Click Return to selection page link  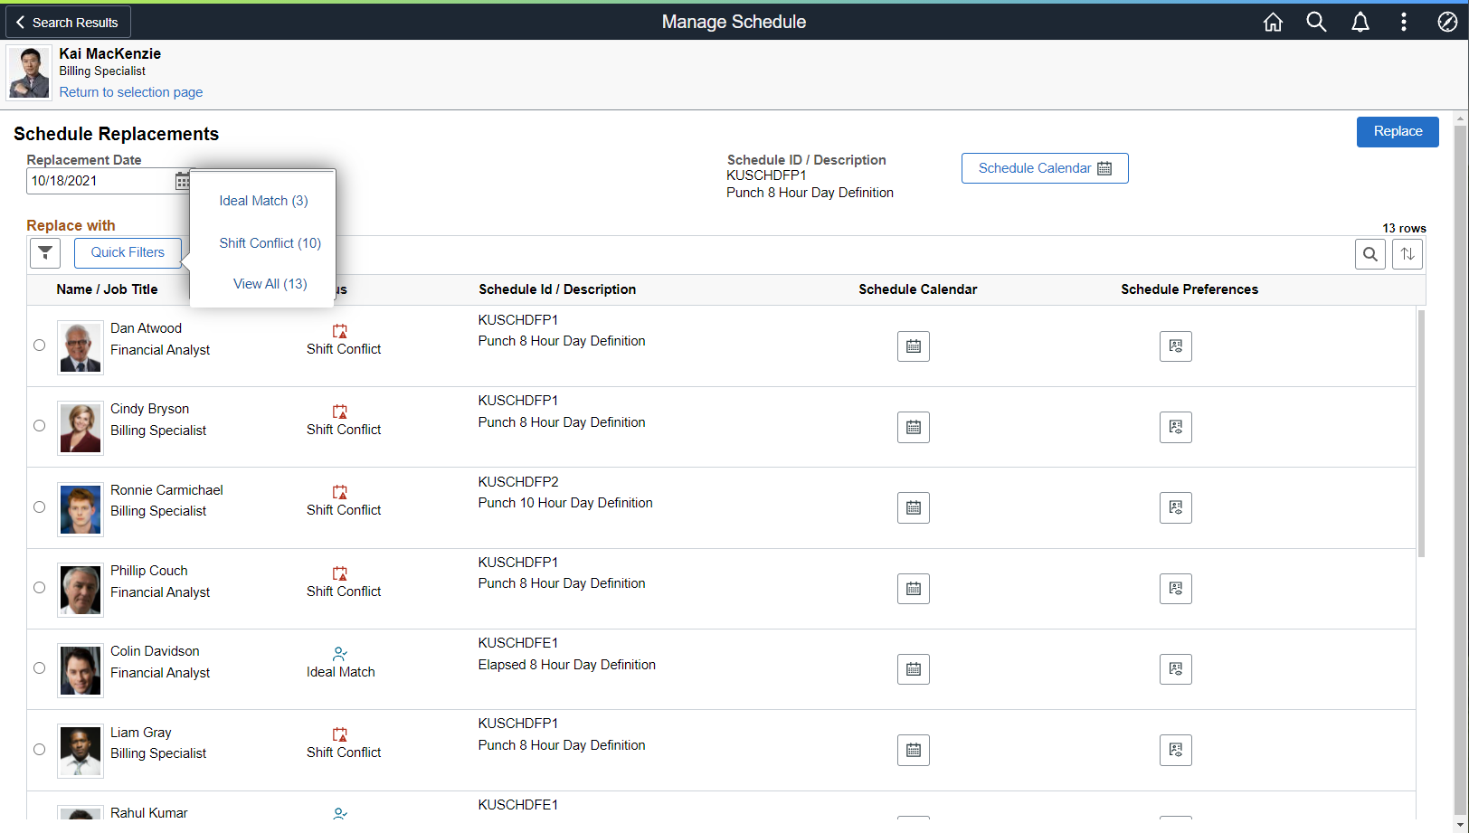click(131, 92)
